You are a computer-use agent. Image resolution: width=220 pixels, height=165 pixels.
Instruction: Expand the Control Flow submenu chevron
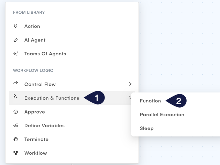(x=130, y=84)
